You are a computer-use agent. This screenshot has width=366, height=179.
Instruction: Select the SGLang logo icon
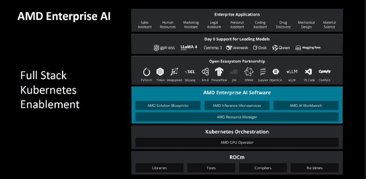pyautogui.click(x=190, y=72)
